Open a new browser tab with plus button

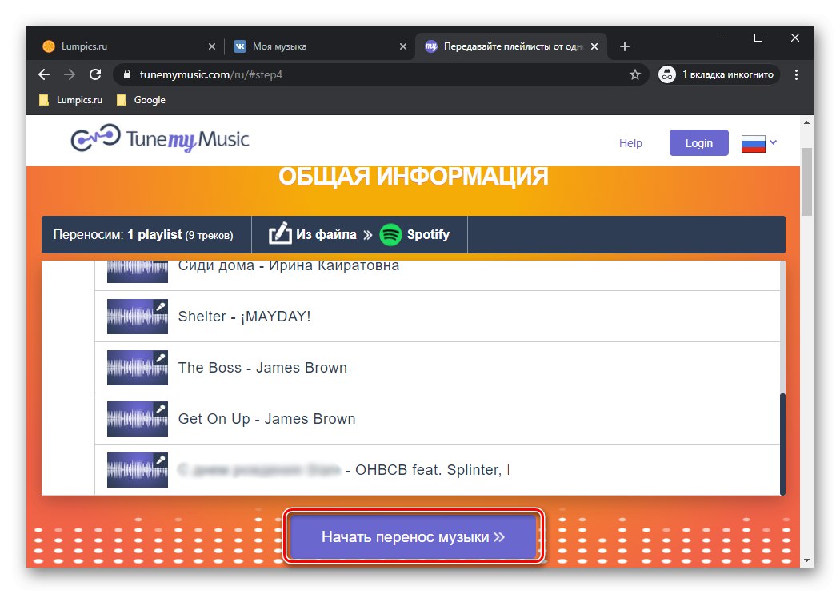tap(625, 46)
